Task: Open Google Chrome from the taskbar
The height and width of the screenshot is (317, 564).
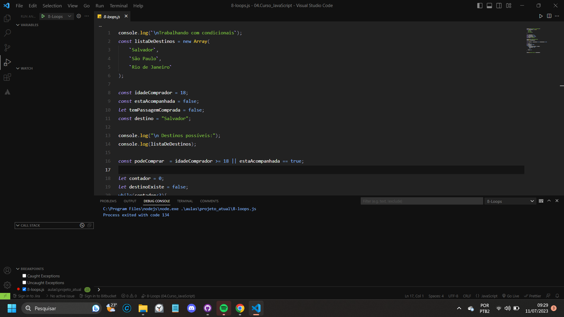Action: click(x=240, y=308)
